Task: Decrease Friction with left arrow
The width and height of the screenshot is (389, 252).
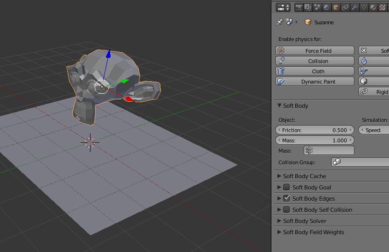Action: (x=279, y=130)
